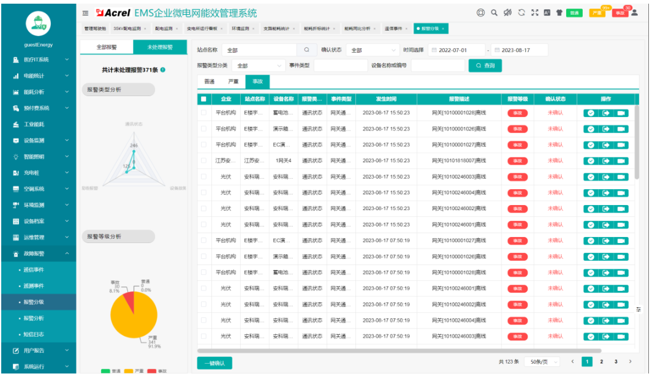Open table column settings icon at right edge
The width and height of the screenshot is (652, 379).
639,310
